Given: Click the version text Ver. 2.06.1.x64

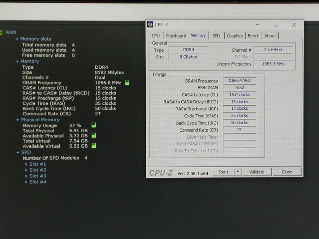Looking at the screenshot, I should (x=193, y=173).
